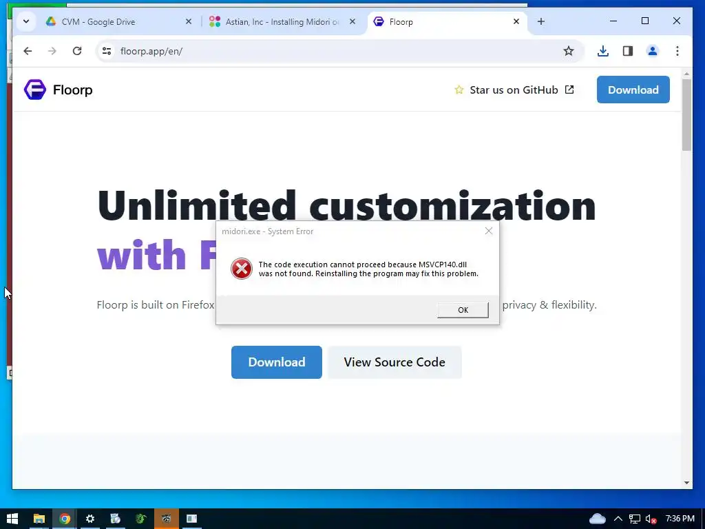The height and width of the screenshot is (529, 705).
Task: Click OK in the midori.exe error dialog
Action: coord(463,309)
